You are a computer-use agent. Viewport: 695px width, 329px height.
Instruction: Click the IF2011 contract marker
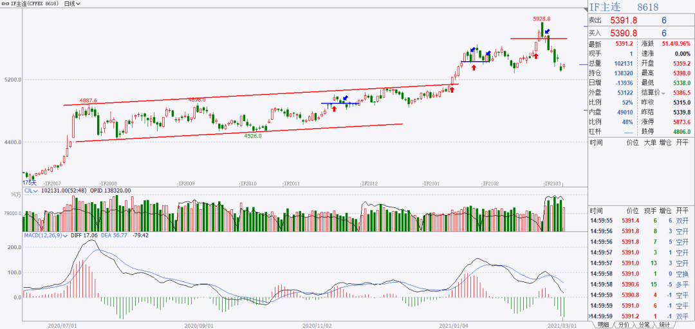tap(292, 183)
